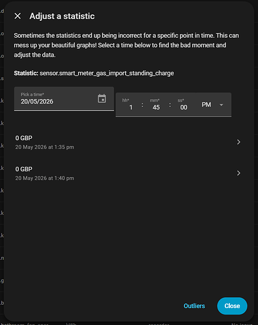Click the 20 May 2026 at 1:40 pm timestamp

(44, 178)
